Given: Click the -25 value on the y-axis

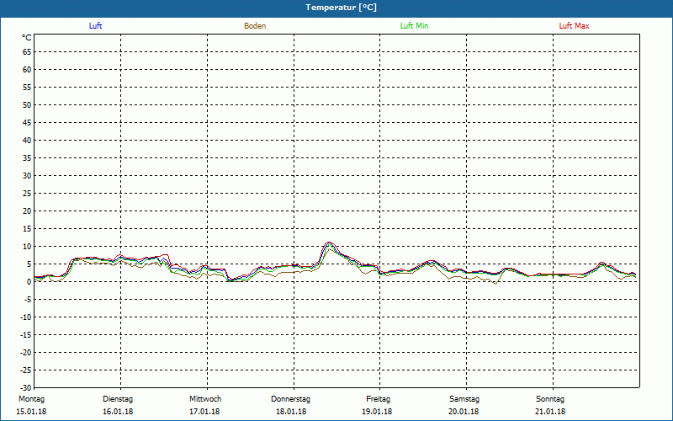Looking at the screenshot, I should [x=26, y=370].
